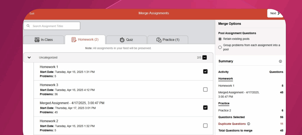Click the Next arrow chevron icon
This screenshot has height=135, width=302.
[279, 13]
